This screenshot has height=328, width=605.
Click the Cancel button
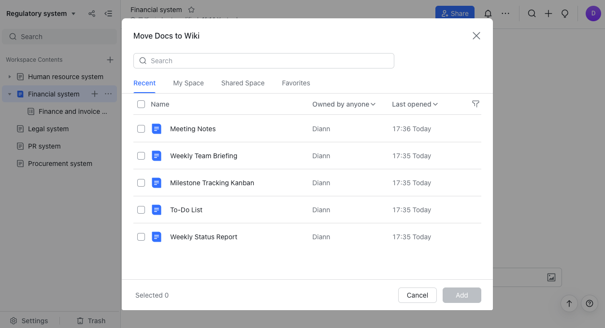pos(417,295)
